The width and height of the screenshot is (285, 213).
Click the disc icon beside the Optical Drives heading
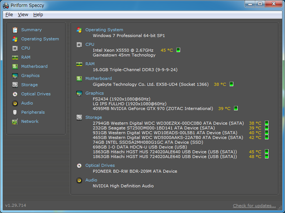tap(79, 166)
